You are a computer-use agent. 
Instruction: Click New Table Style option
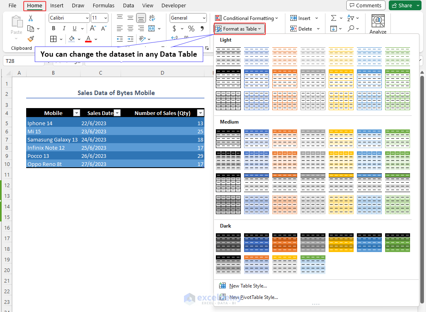click(248, 286)
